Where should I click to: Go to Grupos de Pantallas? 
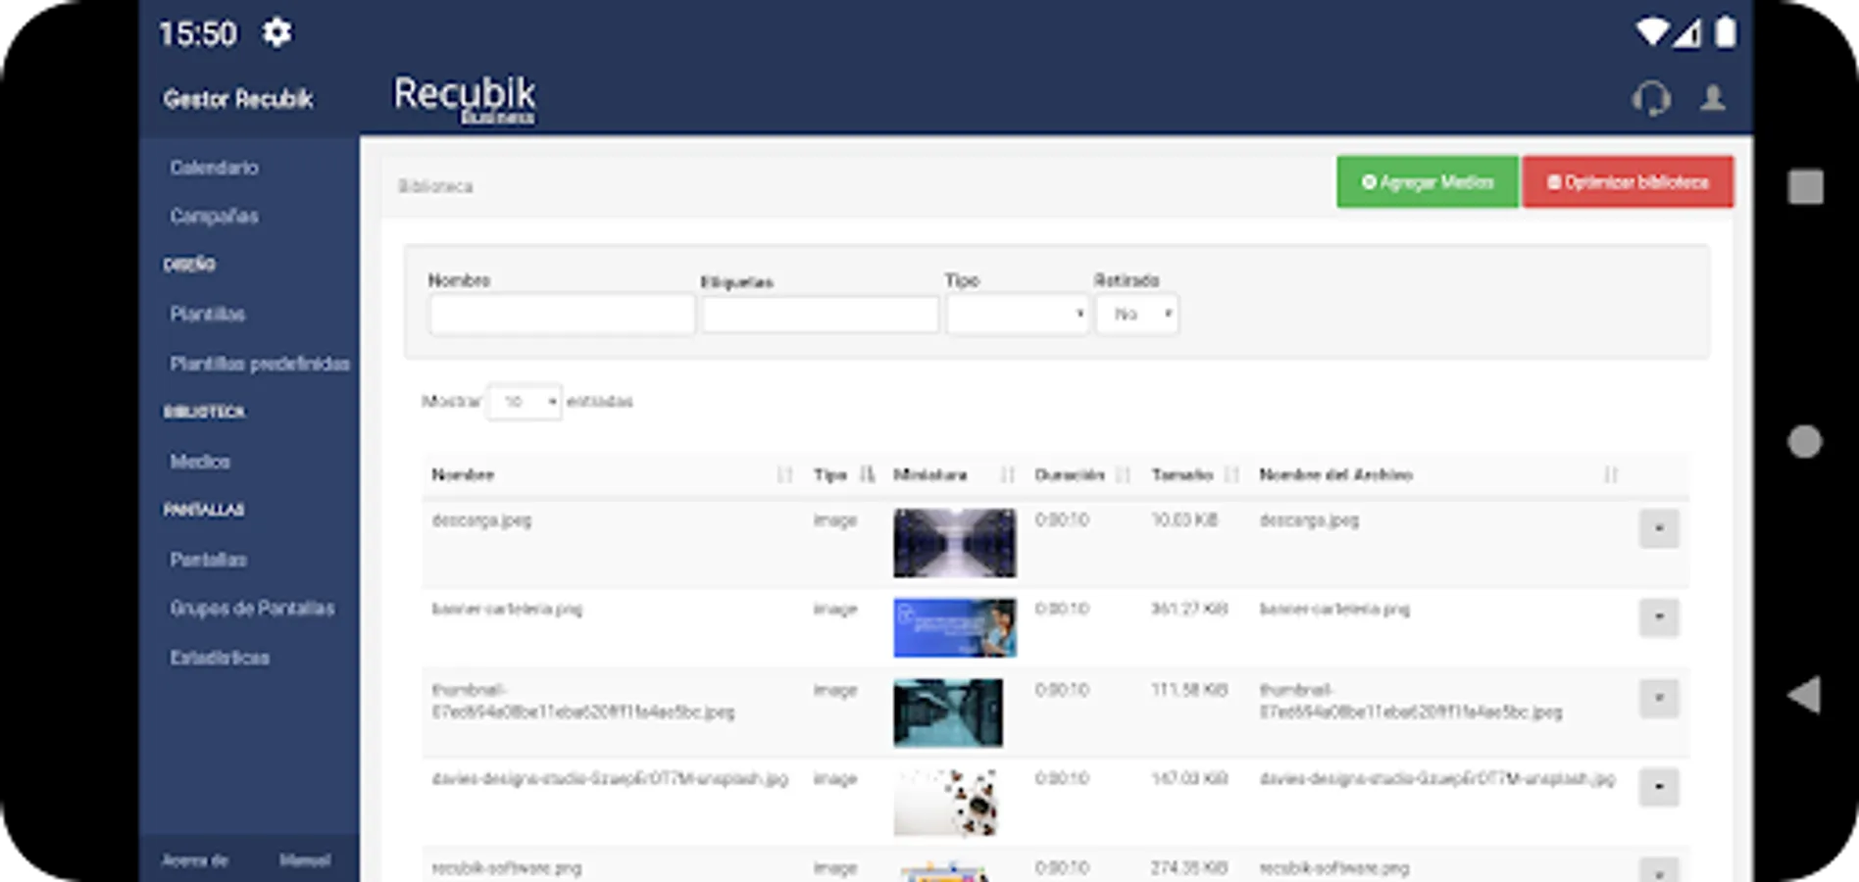(252, 609)
